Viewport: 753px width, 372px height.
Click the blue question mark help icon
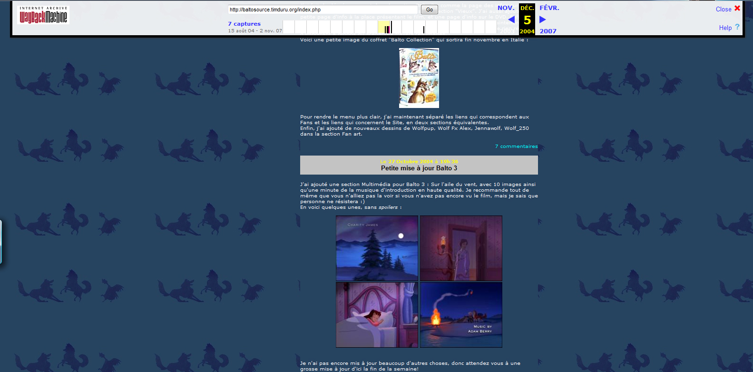click(x=737, y=27)
